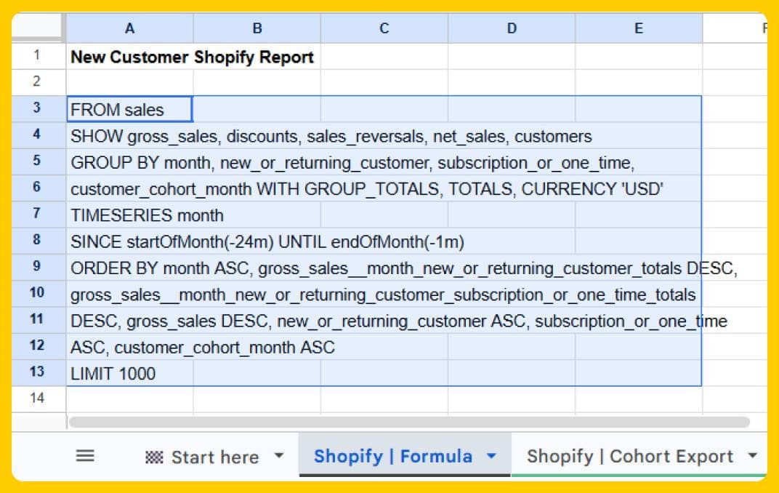
Task: Click the FROM sales cell
Action: point(129,109)
